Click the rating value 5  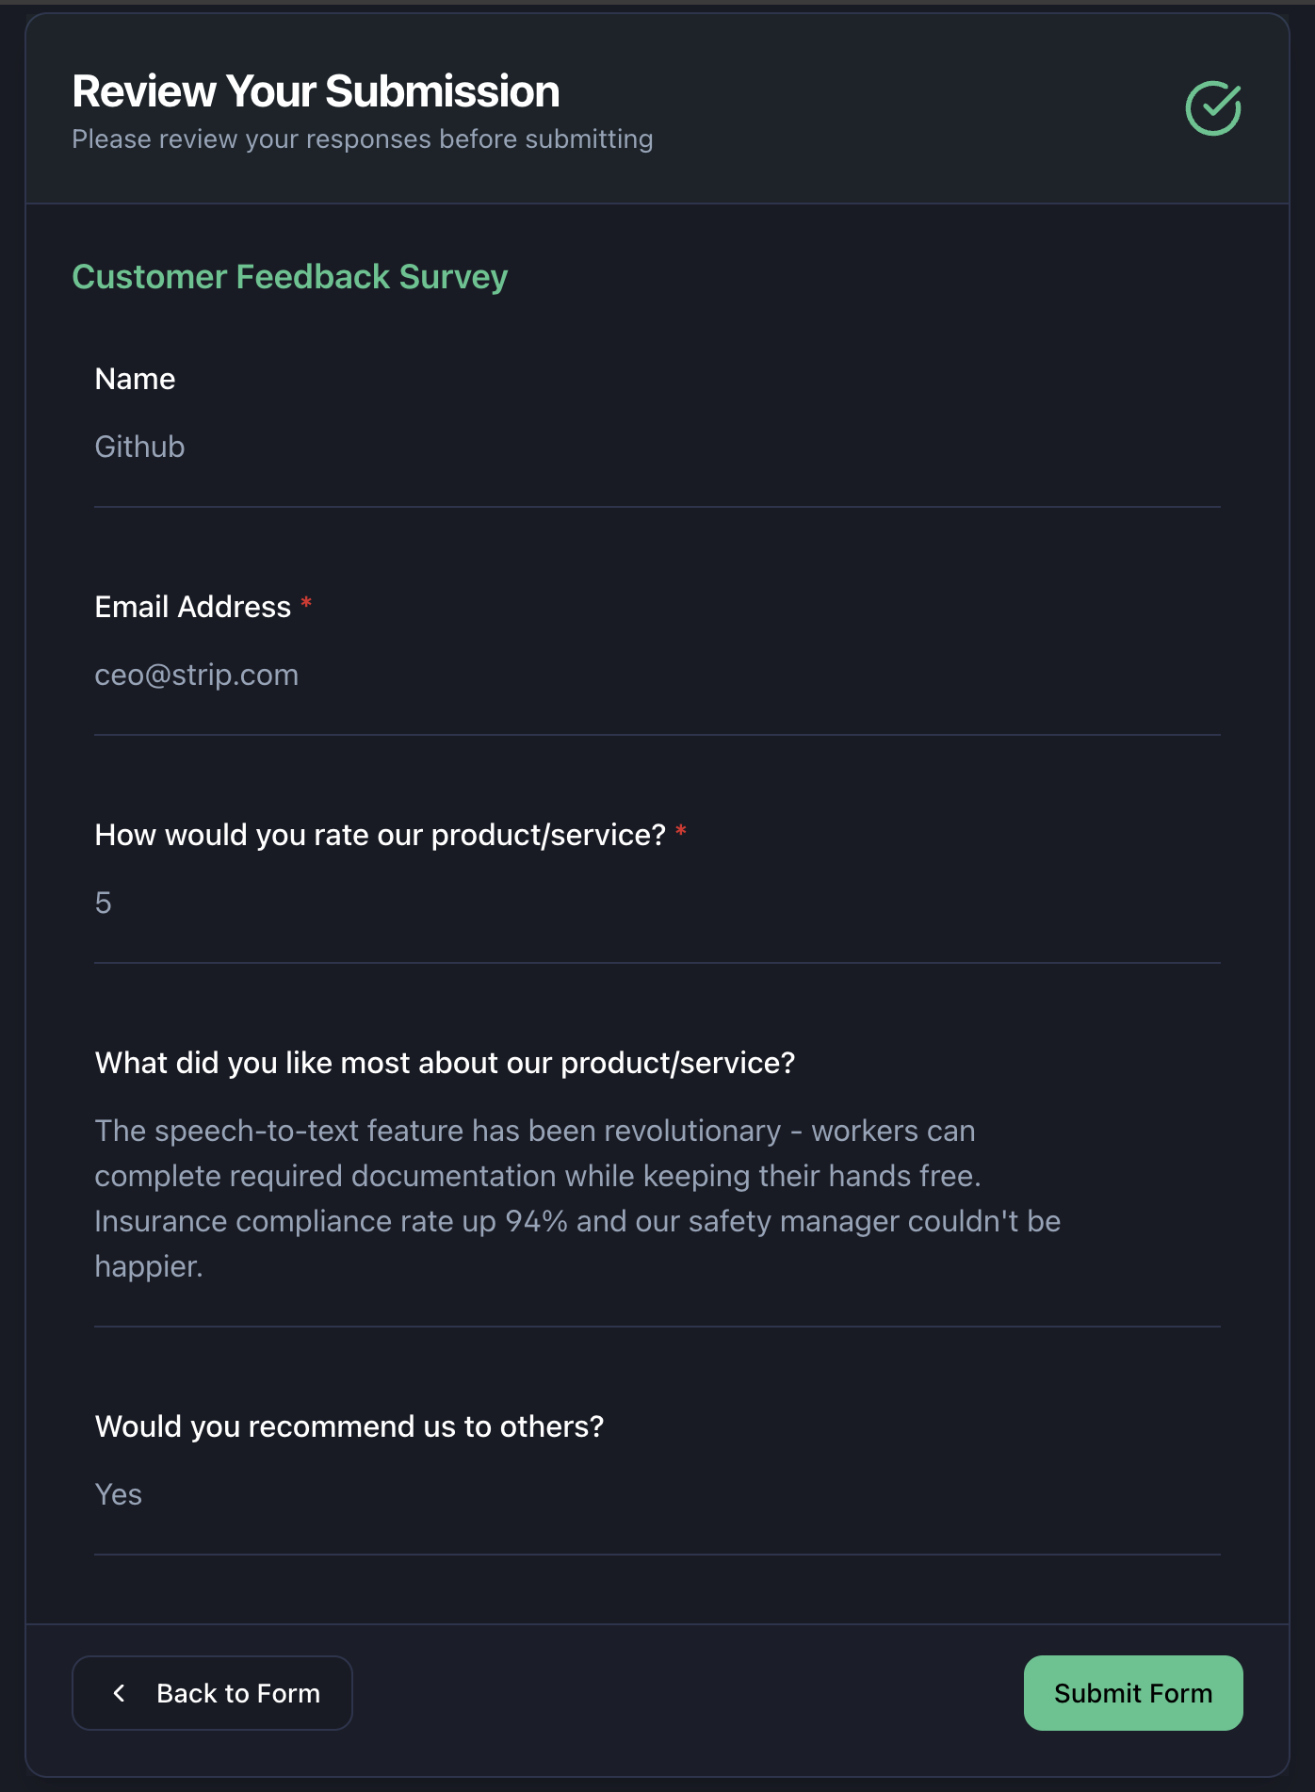coord(104,903)
